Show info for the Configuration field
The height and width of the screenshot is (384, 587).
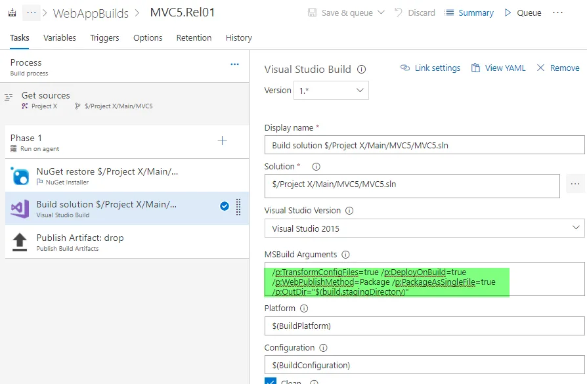323,348
